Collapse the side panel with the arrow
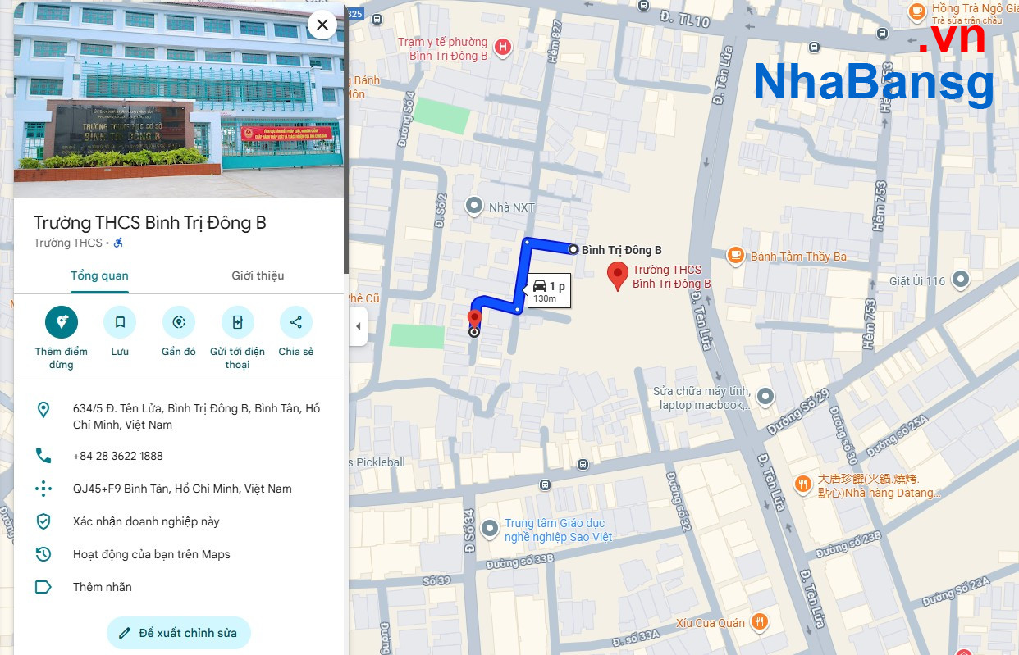The image size is (1019, 655). [358, 326]
